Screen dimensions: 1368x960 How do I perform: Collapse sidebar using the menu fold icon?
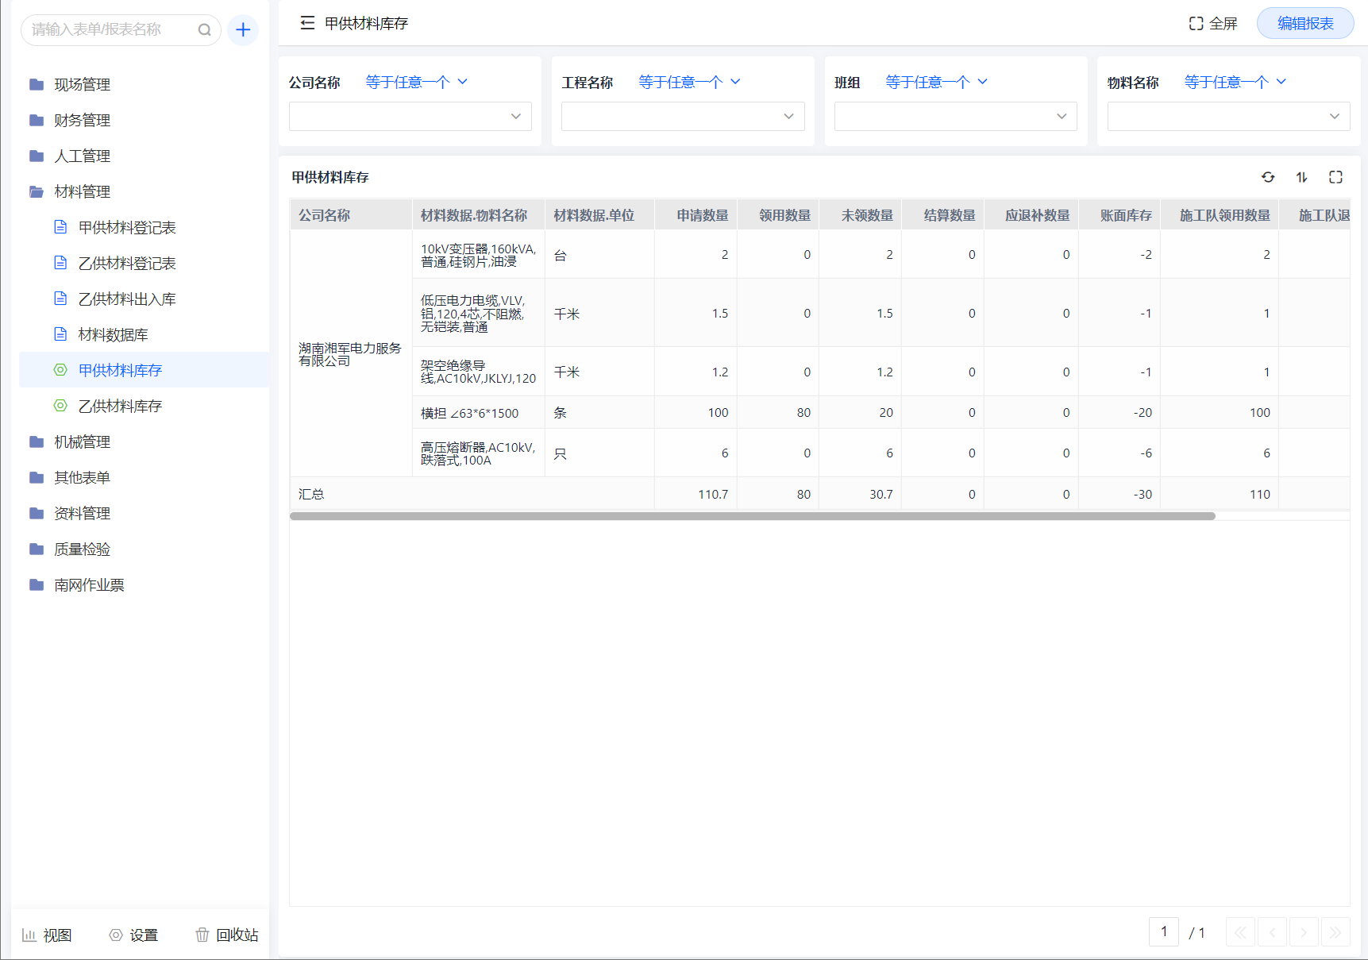point(307,23)
